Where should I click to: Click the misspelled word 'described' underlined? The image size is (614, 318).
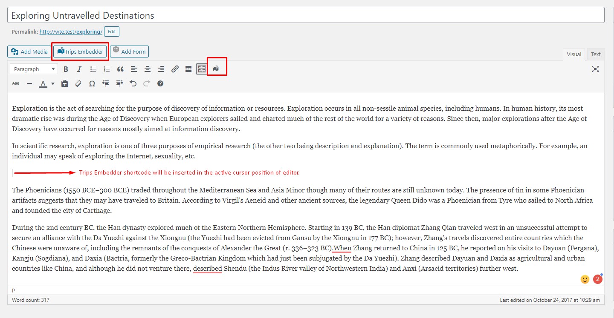(208, 269)
